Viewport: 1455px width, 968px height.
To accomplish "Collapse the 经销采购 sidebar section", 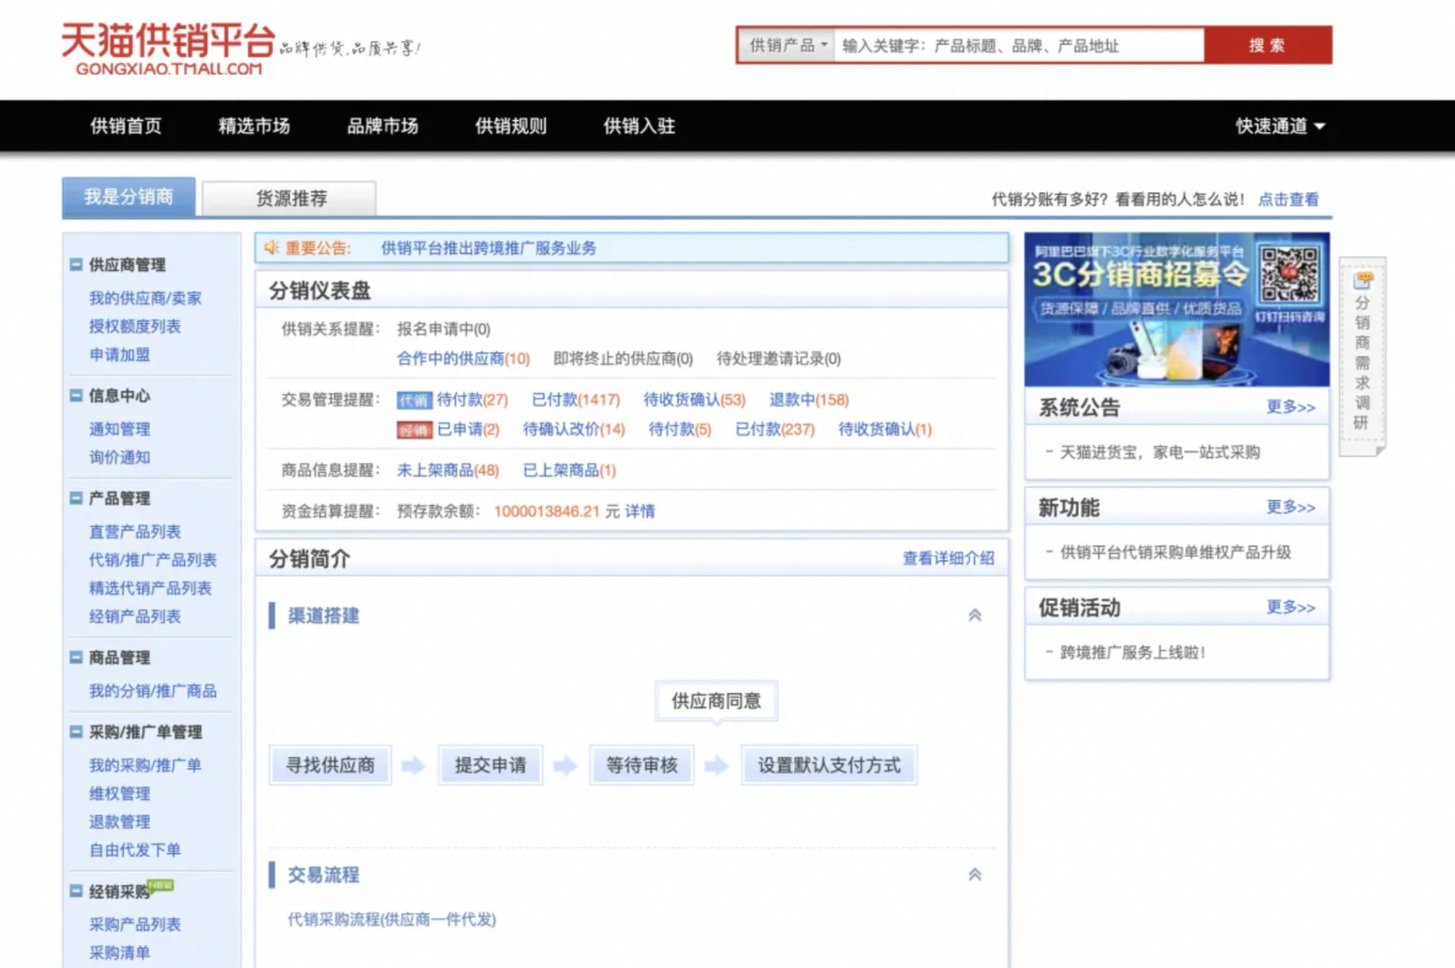I will click(x=76, y=891).
